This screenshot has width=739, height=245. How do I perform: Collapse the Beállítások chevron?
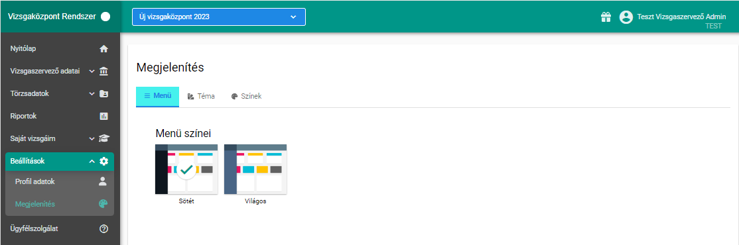tap(92, 162)
